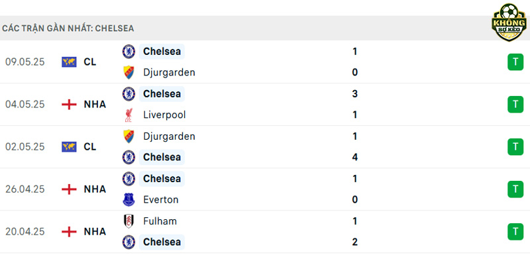Screen dimensions: 530x265
Task: Click green T result badge for 09.05.25
Action: 515,62
